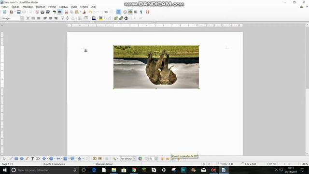Click the flip vertically icon
Image resolution: width=309 pixels, height=174 pixels.
[x=162, y=159]
